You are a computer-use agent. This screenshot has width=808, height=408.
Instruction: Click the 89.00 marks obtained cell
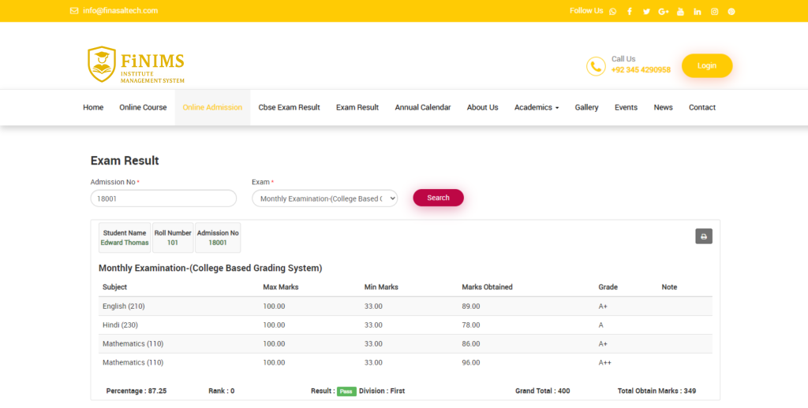(471, 306)
